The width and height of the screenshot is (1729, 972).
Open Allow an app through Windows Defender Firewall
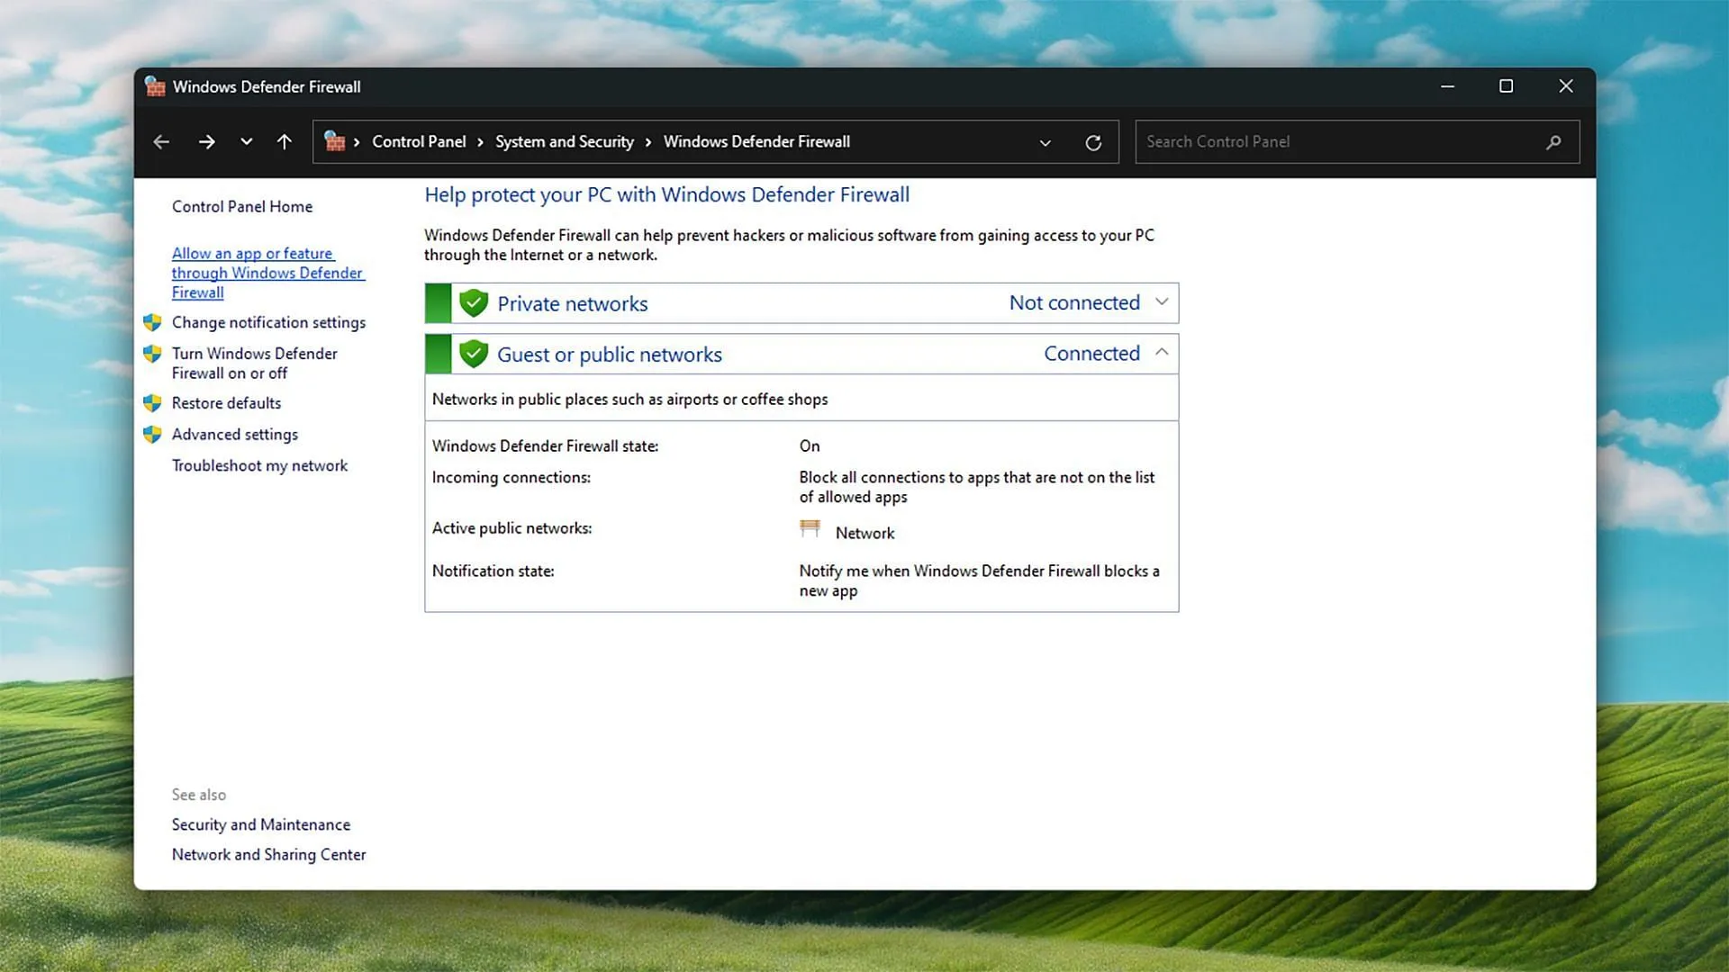click(267, 272)
